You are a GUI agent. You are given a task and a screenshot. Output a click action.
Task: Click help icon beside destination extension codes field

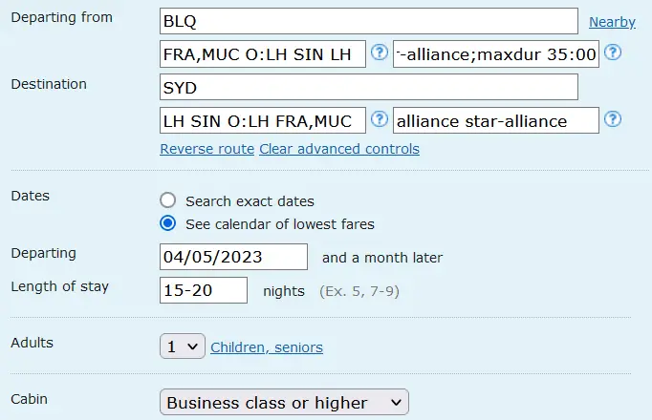[613, 119]
